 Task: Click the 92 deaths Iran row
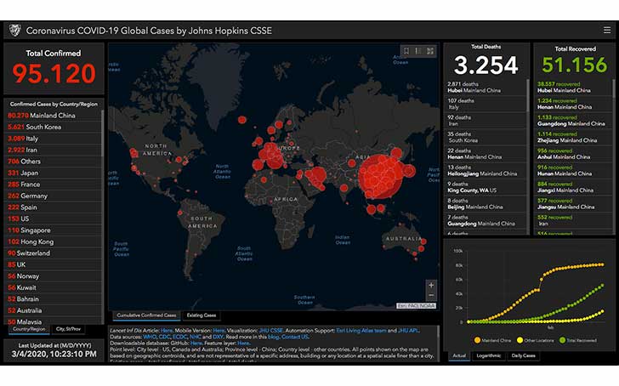486,121
